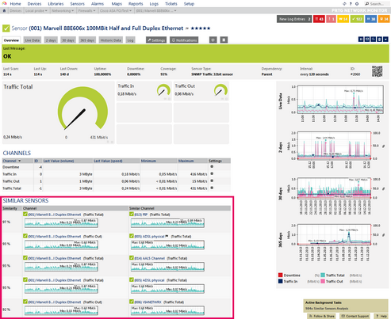The width and height of the screenshot is (391, 319).
Task: Open settings gear for the Downtime channel
Action: 212,167
